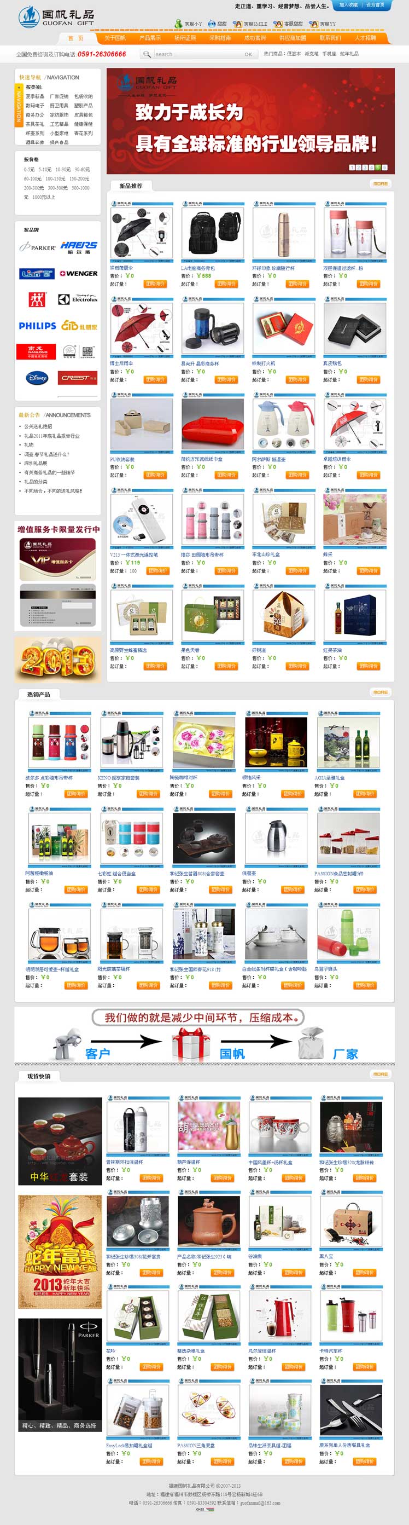Image resolution: width=409 pixels, height=1525 pixels.
Task: Click the search box OK button
Action: [248, 54]
